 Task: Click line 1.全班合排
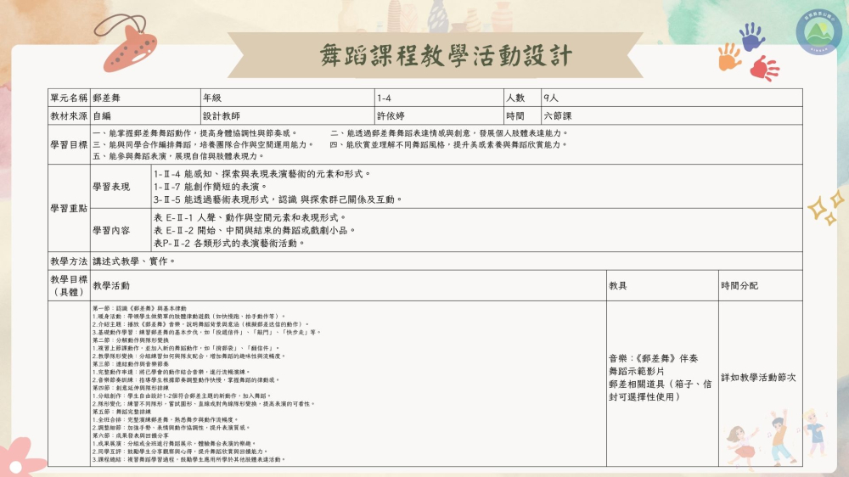[166, 419]
